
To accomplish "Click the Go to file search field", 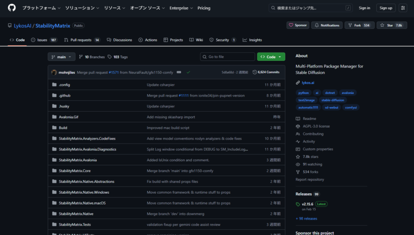I will (228, 57).
